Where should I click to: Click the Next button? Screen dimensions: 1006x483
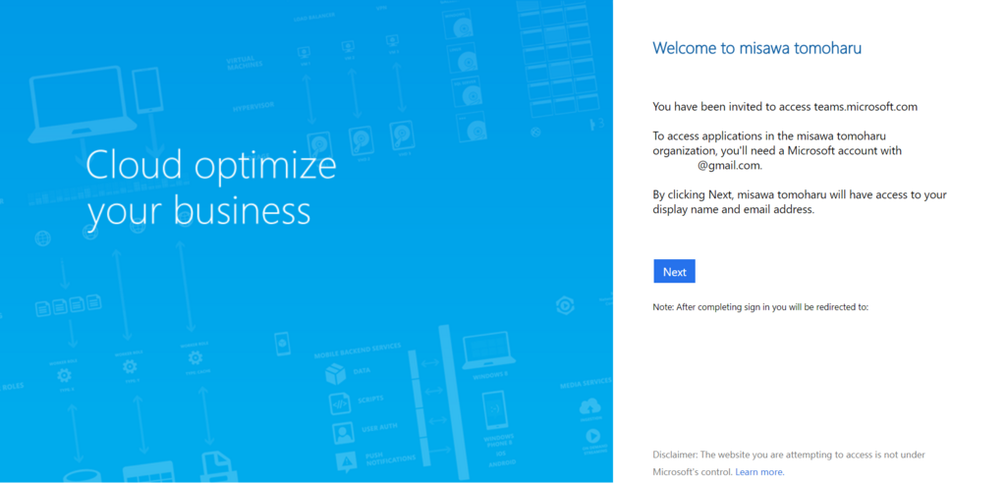point(674,271)
